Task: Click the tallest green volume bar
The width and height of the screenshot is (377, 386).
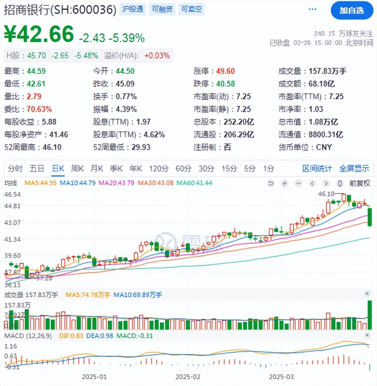Action: (370, 315)
